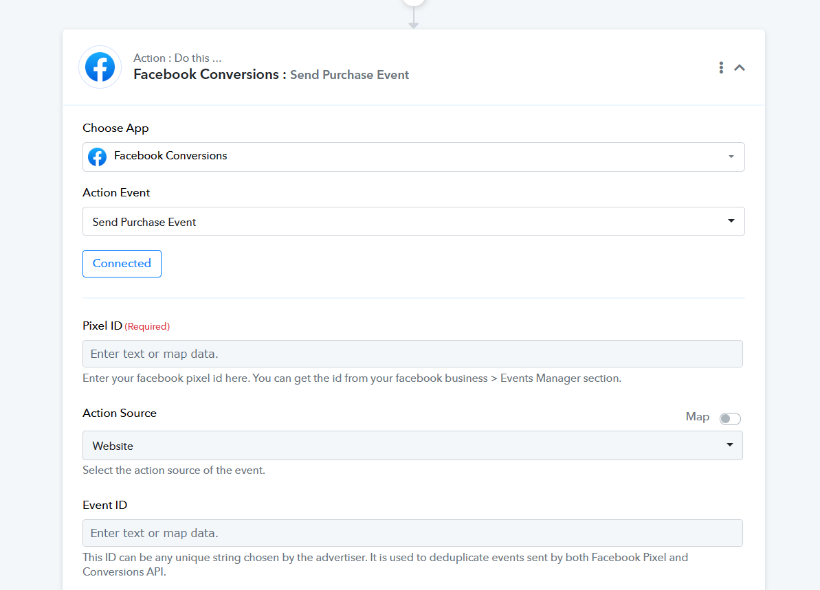This screenshot has height=590, width=820.
Task: Click the 'Action : Do this ...' label
Action: (177, 58)
